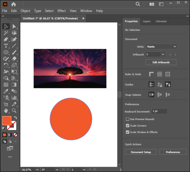Toggle show guides button
Screen dimensions: 190x172
pos(151,84)
